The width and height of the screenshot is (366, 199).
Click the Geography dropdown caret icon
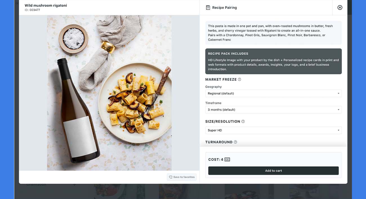tap(338, 93)
